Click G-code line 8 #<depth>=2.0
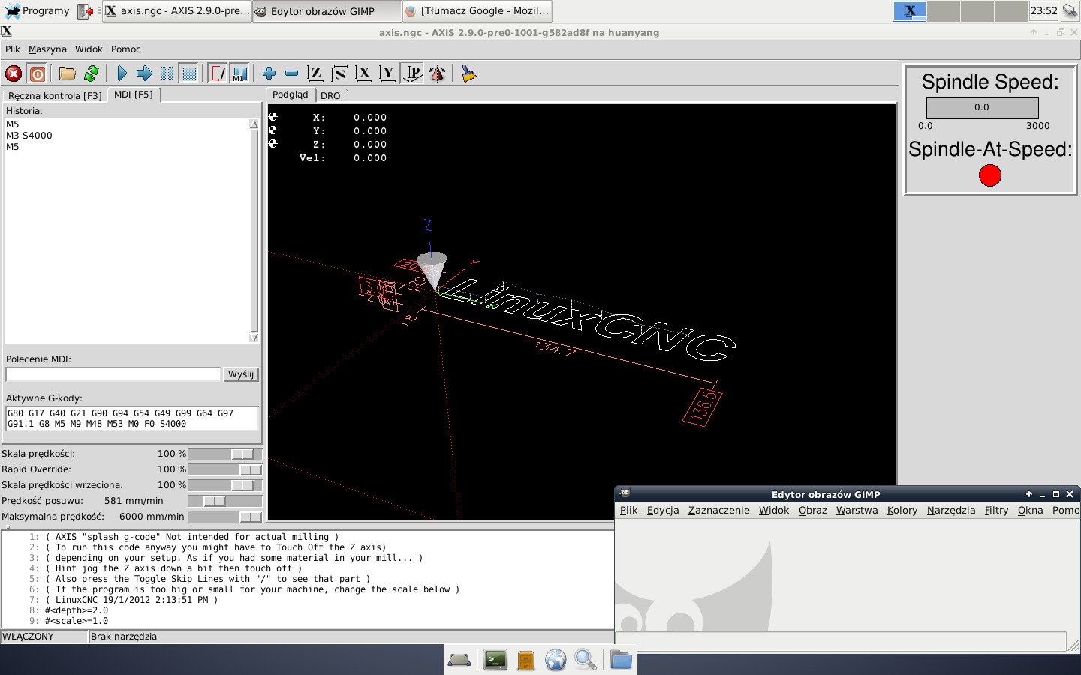1081x675 pixels. tap(77, 610)
